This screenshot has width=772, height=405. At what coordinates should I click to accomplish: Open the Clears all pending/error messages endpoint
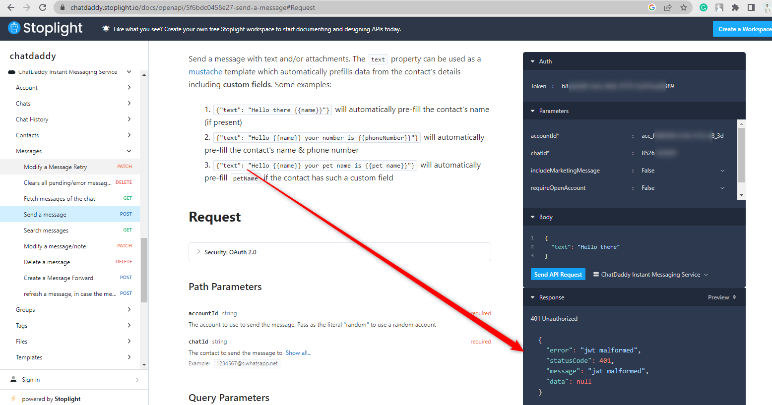pyautogui.click(x=70, y=183)
